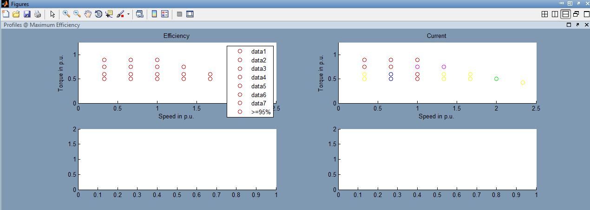The width and height of the screenshot is (590, 210).
Task: Expand the Brush tool color dropdown arrow
Action: click(x=128, y=14)
